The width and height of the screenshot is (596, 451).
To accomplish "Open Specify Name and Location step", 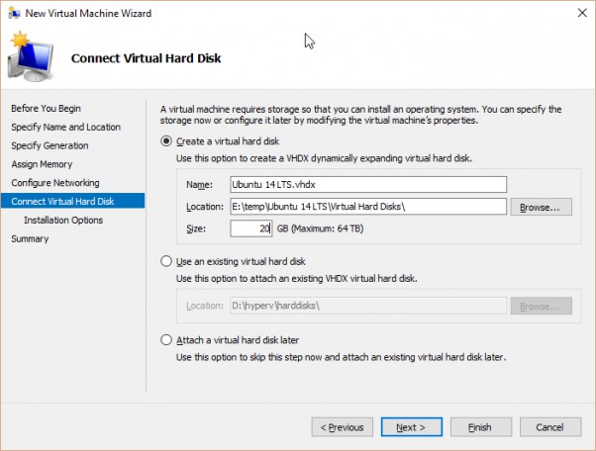I will [x=65, y=127].
